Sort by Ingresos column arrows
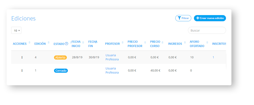The image size is (254, 105). (x=185, y=42)
